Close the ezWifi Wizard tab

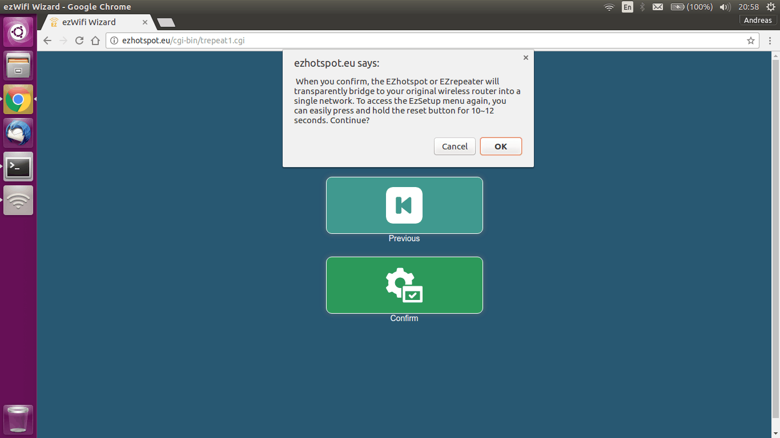pos(145,22)
